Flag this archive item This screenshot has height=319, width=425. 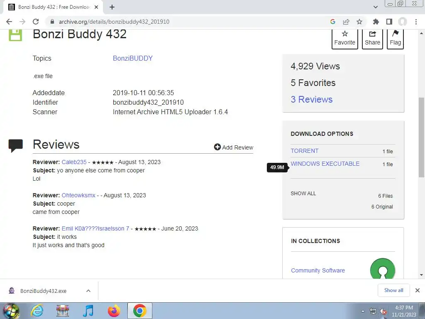(395, 39)
